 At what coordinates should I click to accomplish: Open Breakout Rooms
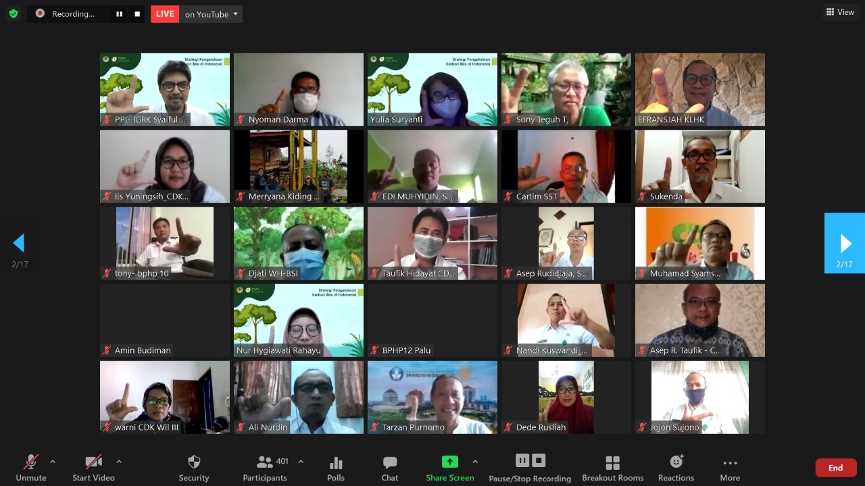[x=612, y=467]
